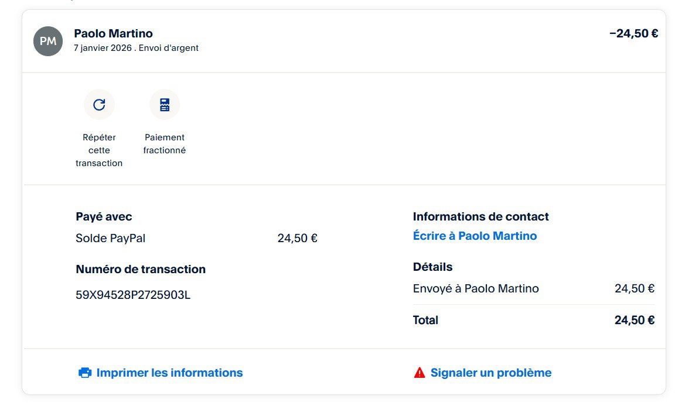
Task: Click the transaction date 7 janvier 2026
Action: point(103,48)
